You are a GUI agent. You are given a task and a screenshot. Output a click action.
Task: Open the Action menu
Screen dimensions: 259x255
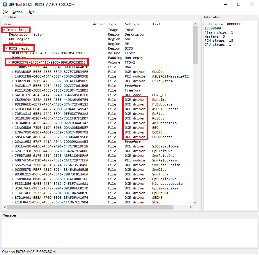click(17, 12)
